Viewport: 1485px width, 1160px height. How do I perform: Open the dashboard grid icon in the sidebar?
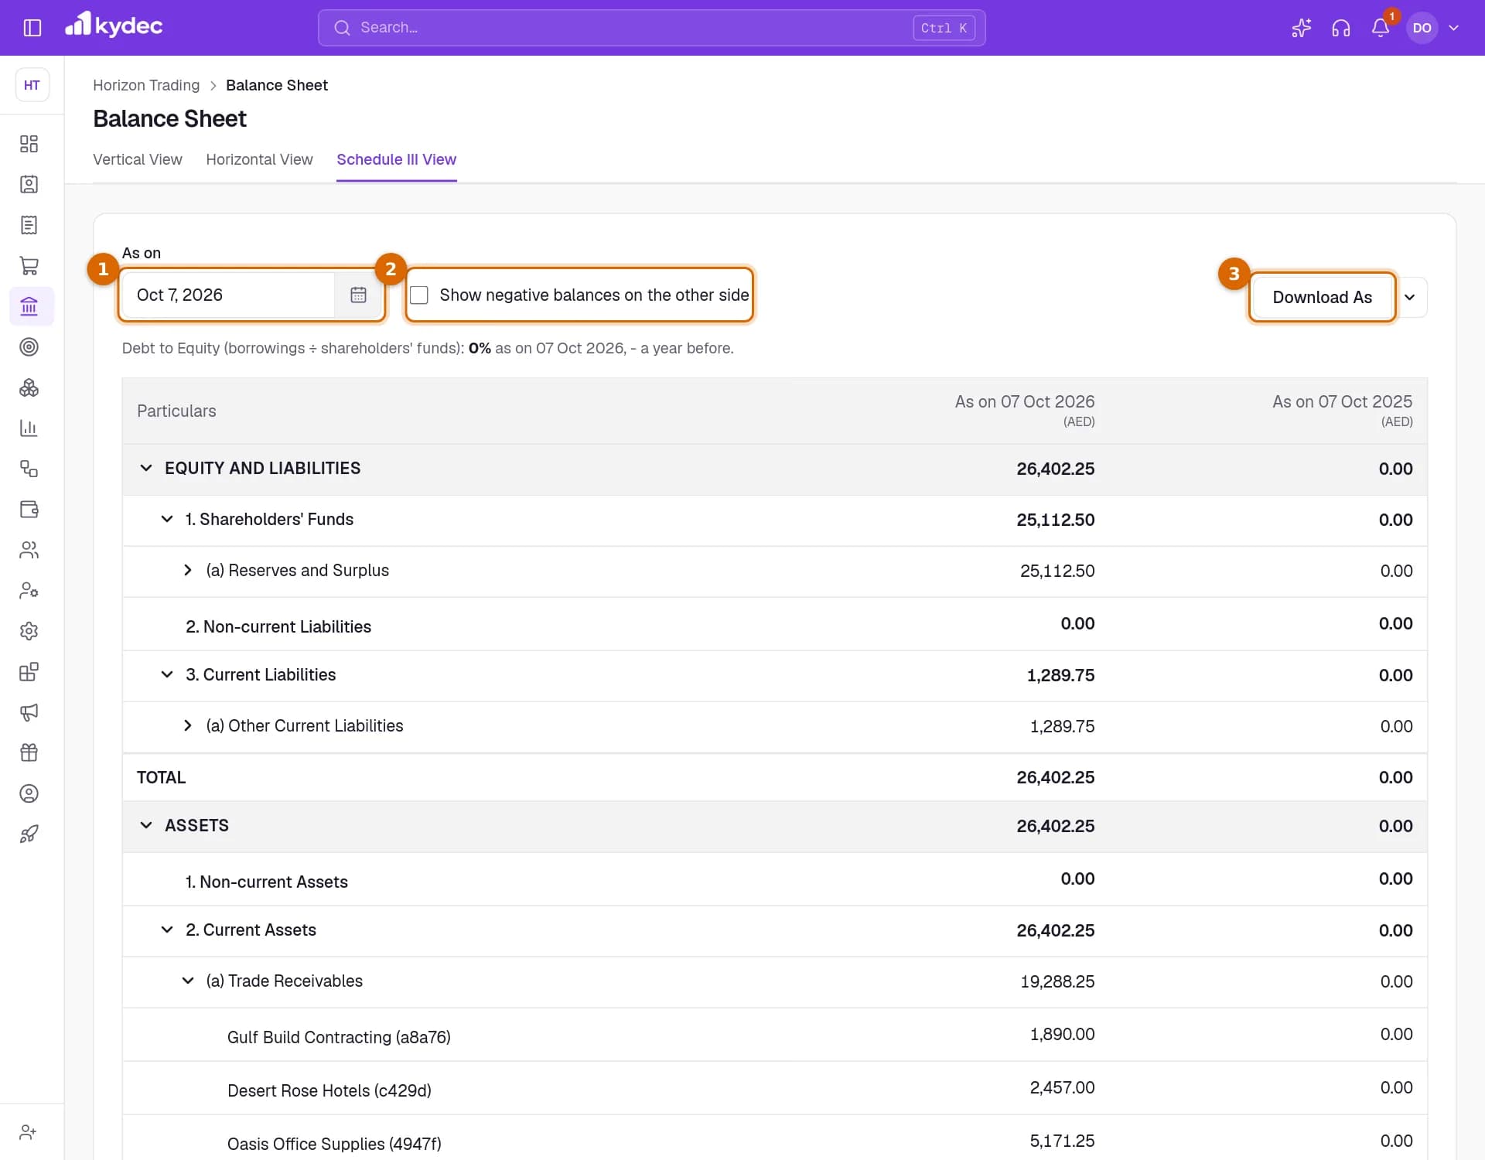pyautogui.click(x=29, y=144)
